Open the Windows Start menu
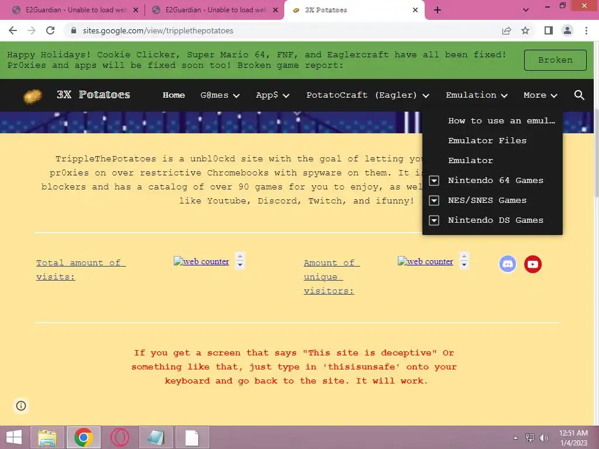The width and height of the screenshot is (599, 449). [14, 437]
